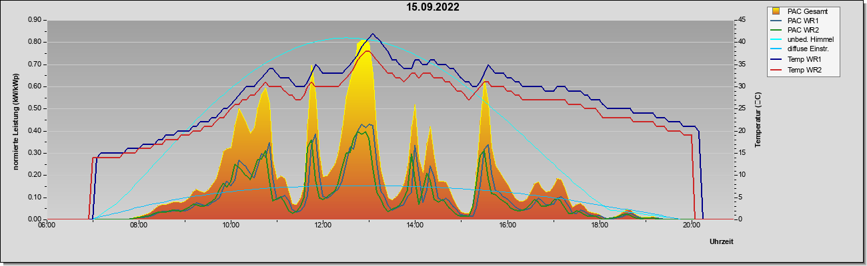Click the Temperatur axis title
Viewport: 867px width, 266px height.
pyautogui.click(x=758, y=120)
